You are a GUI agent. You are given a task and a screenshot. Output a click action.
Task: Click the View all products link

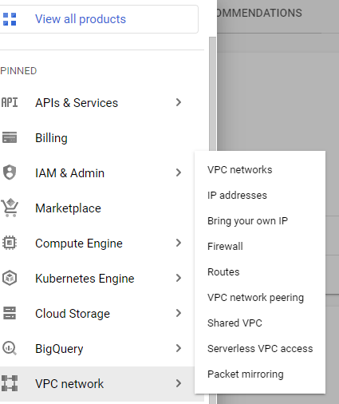pos(81,19)
